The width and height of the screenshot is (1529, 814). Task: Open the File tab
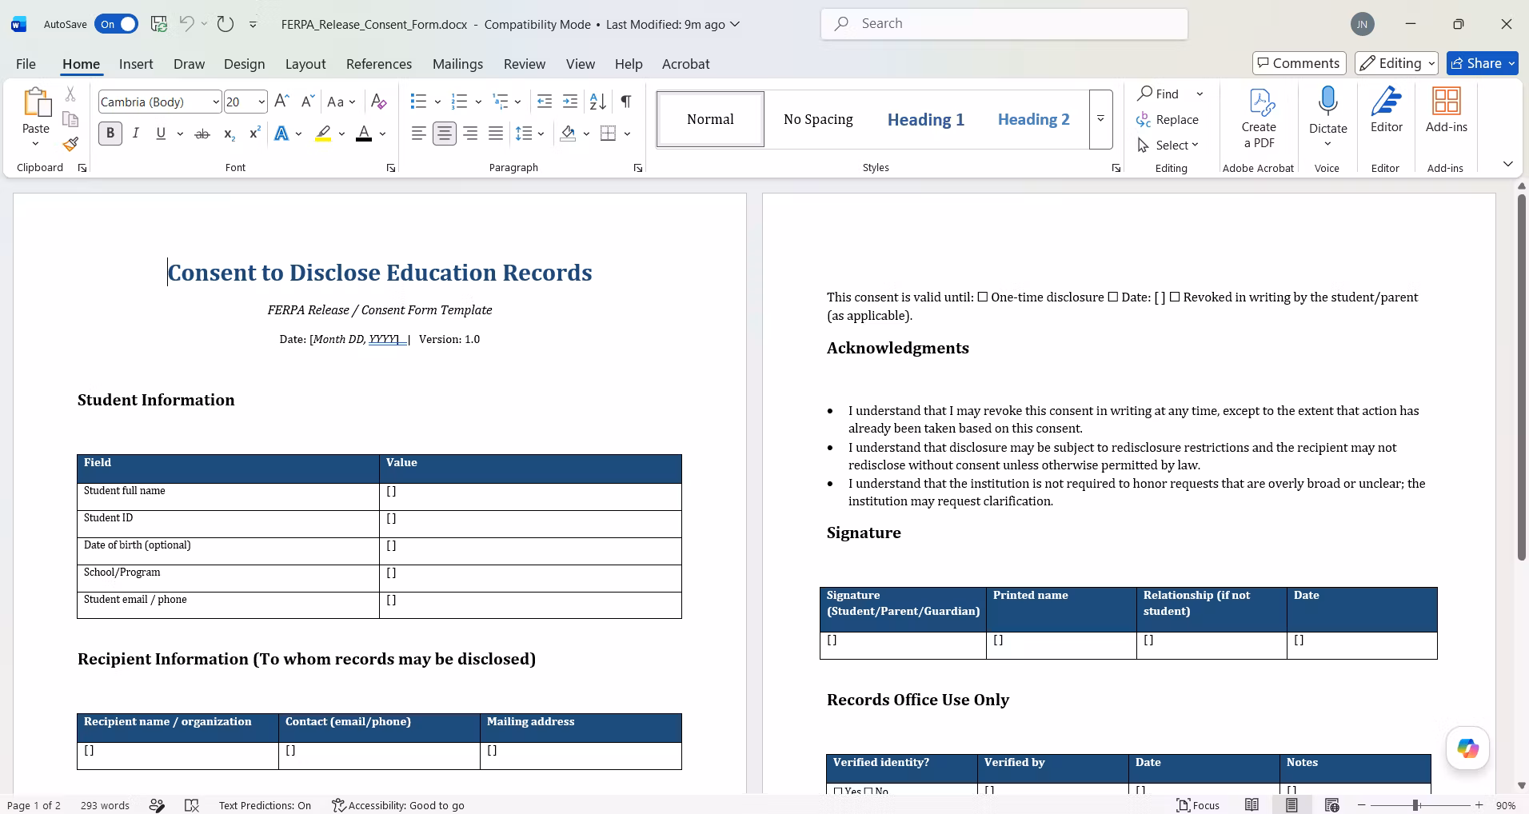tap(26, 64)
